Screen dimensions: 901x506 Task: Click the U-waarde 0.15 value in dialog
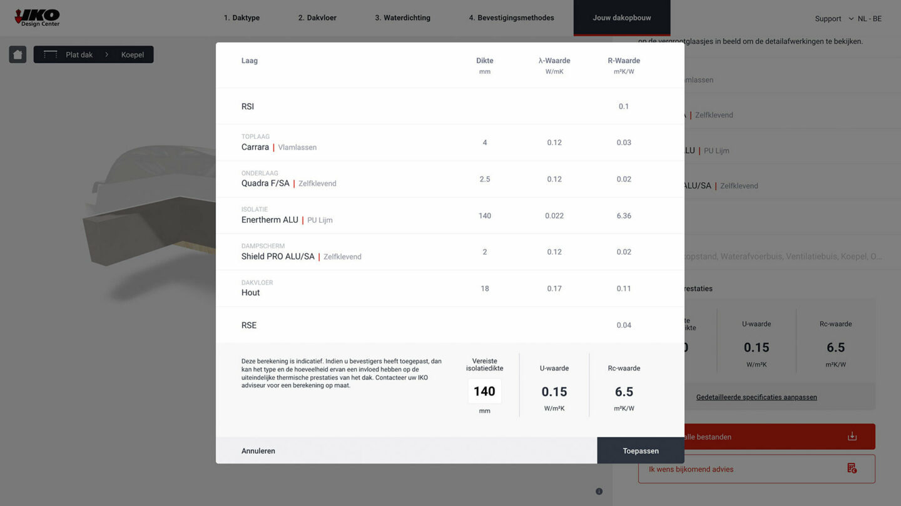tap(554, 392)
